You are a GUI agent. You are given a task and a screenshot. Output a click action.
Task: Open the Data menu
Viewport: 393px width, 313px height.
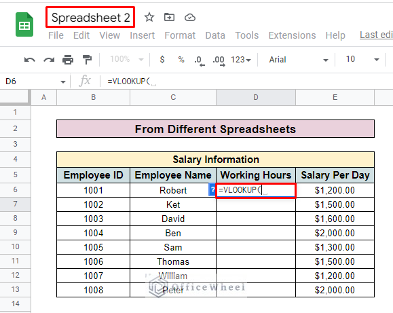click(215, 35)
